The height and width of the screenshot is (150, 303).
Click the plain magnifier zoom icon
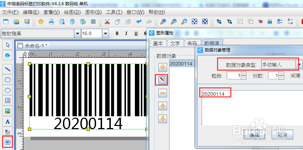184,22
